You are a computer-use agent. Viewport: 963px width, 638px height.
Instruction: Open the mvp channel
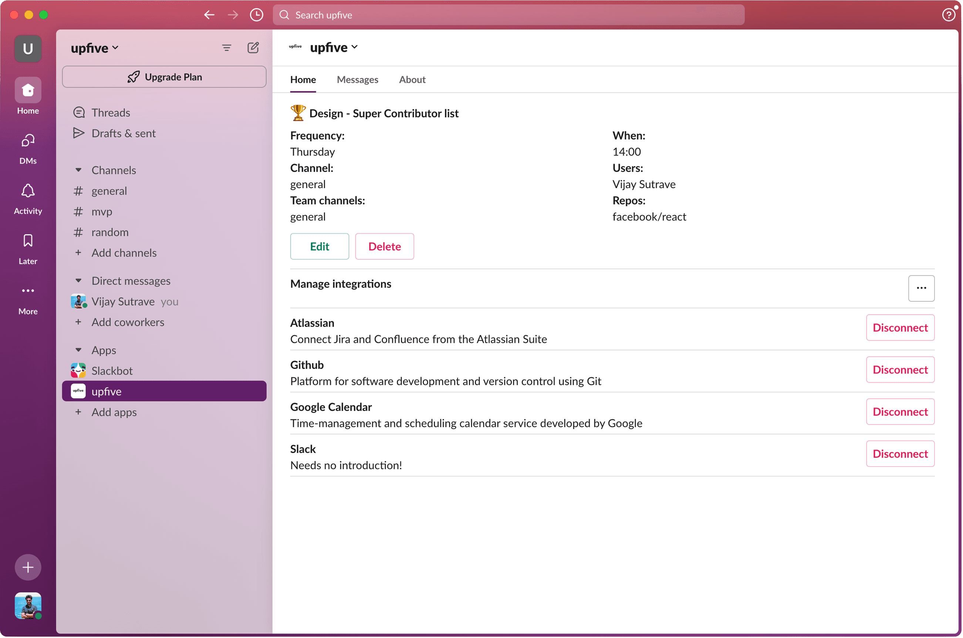pyautogui.click(x=164, y=212)
